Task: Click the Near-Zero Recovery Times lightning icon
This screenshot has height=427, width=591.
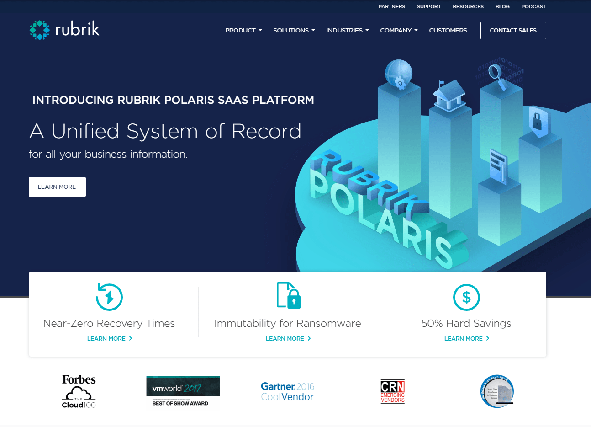Action: [x=109, y=297]
